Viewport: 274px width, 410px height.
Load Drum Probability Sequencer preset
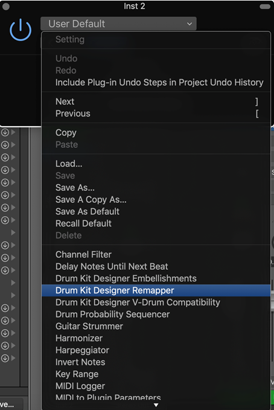click(156, 315)
